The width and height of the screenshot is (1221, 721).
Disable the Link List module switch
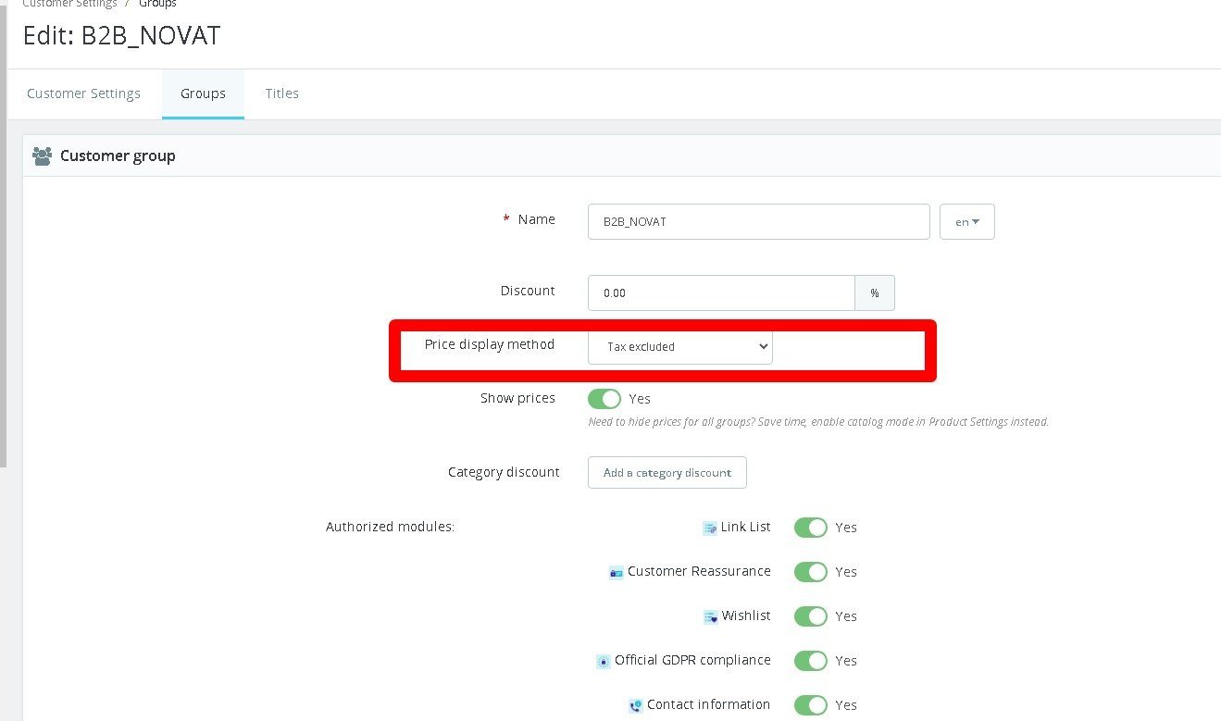click(x=811, y=528)
